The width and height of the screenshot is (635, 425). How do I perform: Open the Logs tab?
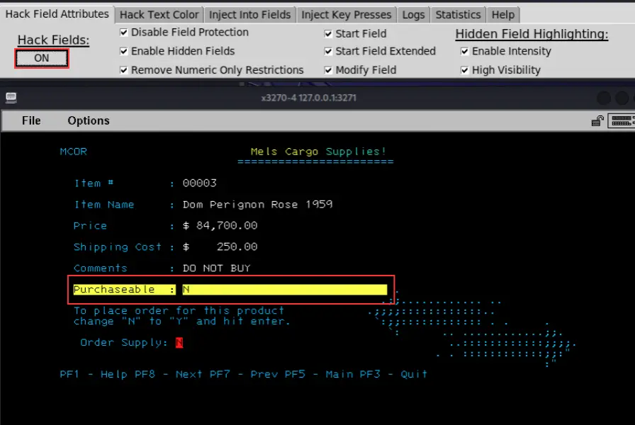(x=413, y=14)
